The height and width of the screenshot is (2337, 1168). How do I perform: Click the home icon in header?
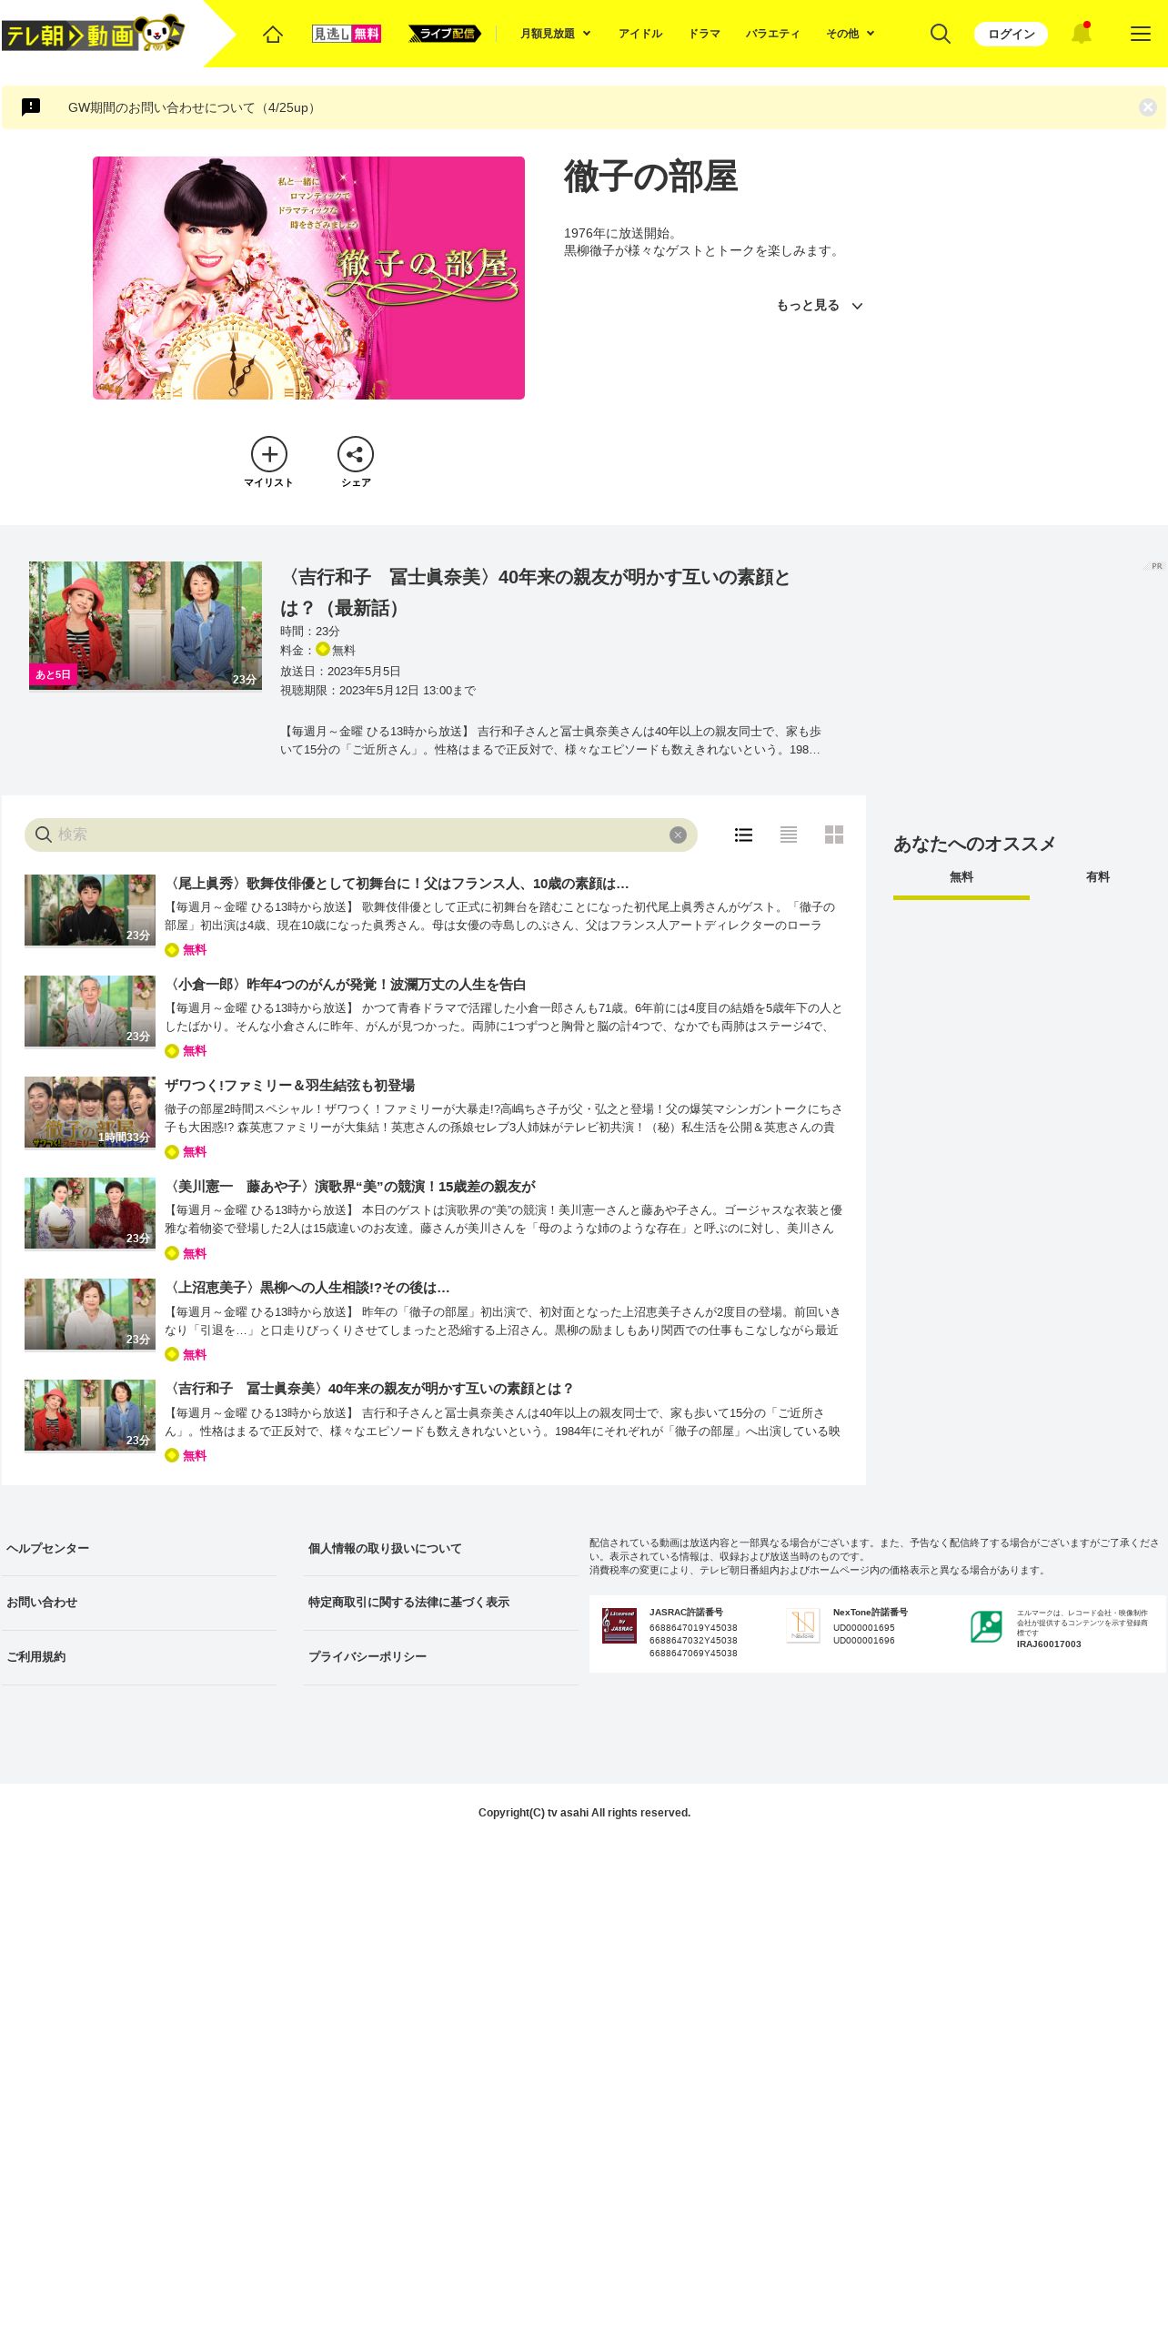tap(273, 34)
